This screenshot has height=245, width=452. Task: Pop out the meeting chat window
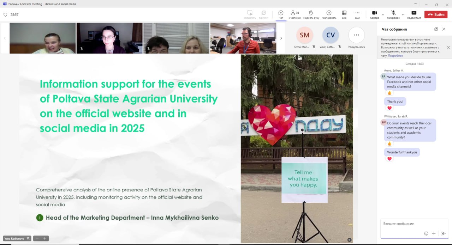436,29
